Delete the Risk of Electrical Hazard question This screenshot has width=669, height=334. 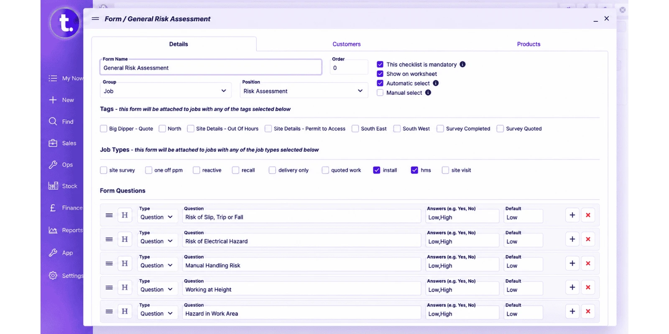(588, 239)
